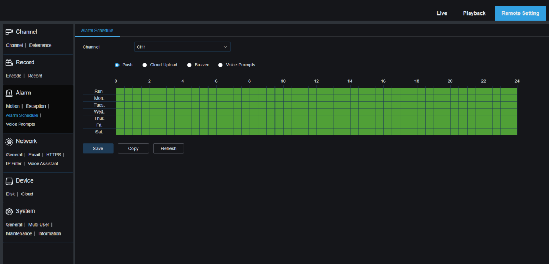Enable the Buzzer radio option
Image resolution: width=549 pixels, height=264 pixels.
(x=189, y=65)
